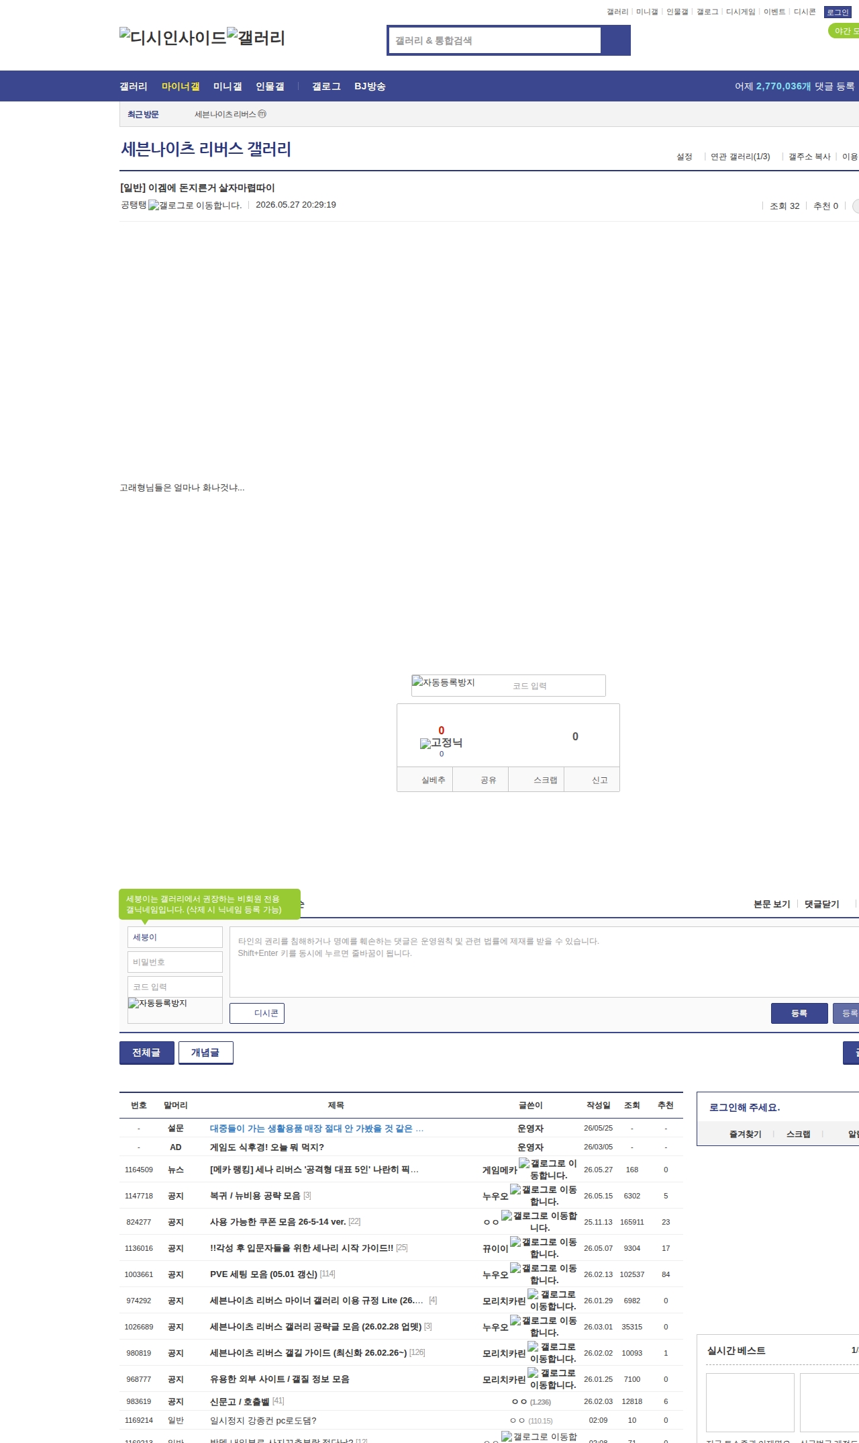
Task: Click the 자동등록방지 captcha image in the comment form
Action: [158, 1003]
